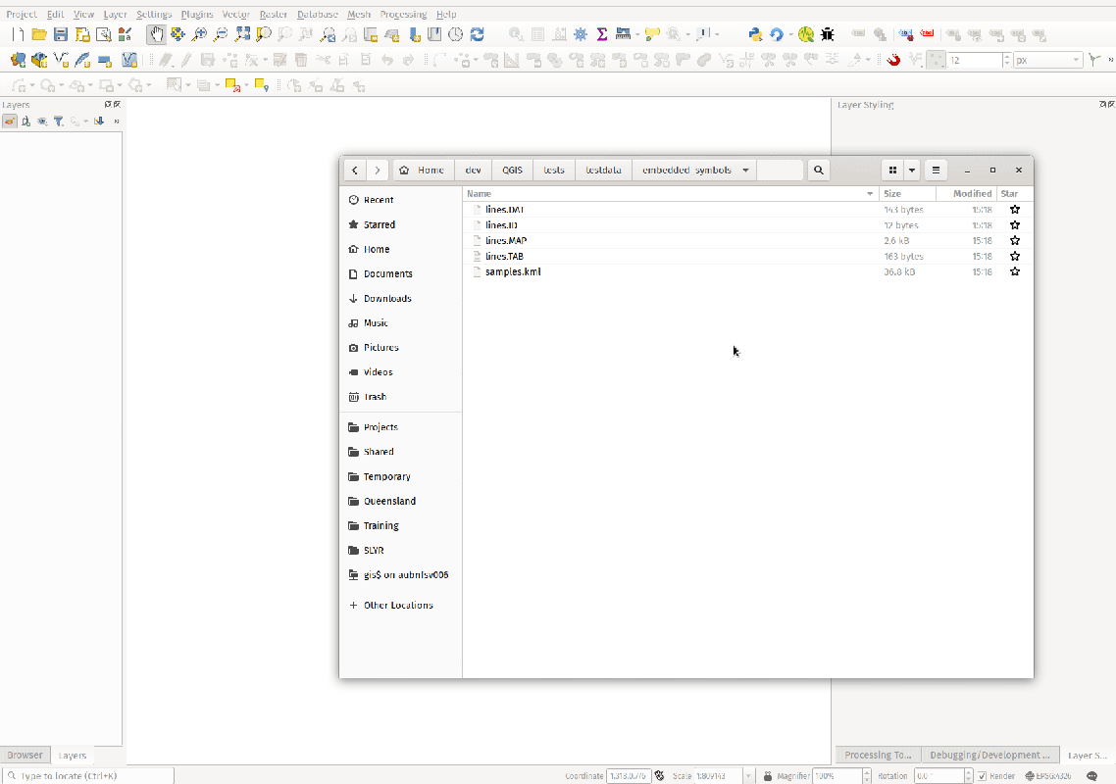The image size is (1116, 784).
Task: Click the Zoom In magnifier tool
Action: tap(199, 34)
